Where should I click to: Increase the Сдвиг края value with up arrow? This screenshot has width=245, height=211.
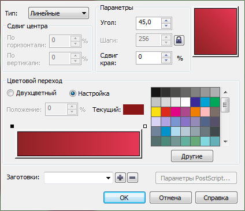tap(166, 55)
